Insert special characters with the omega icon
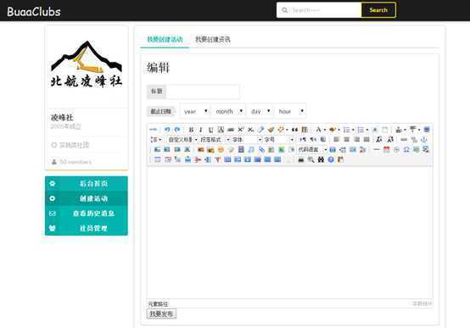The height and width of the screenshot is (328, 470). pos(406,149)
